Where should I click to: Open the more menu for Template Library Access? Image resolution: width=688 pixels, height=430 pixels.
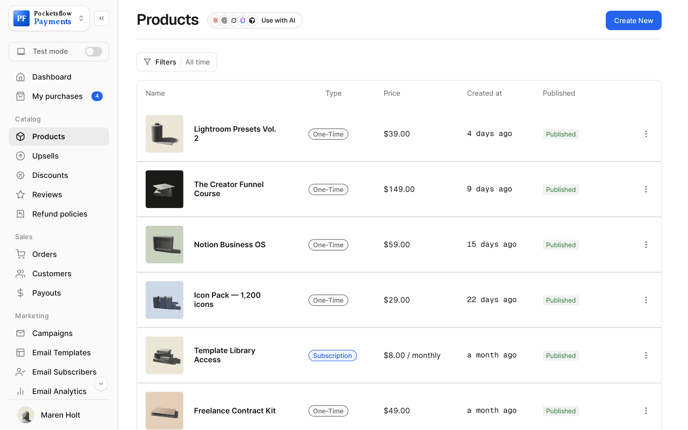coord(646,355)
